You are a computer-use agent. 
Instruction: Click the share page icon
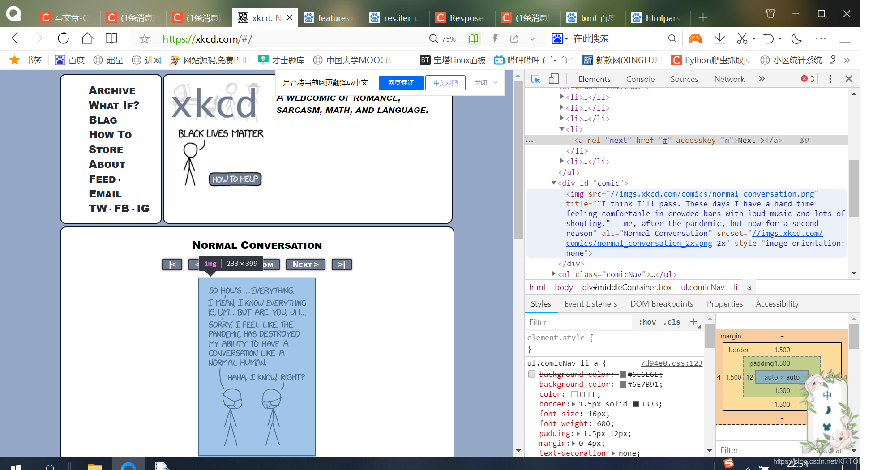tap(514, 39)
